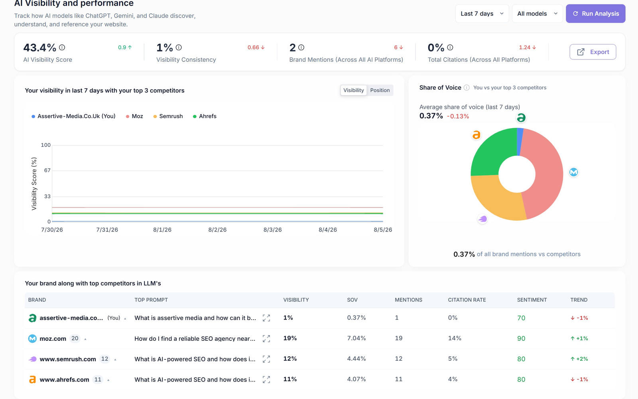
Task: Click moz.com sentiment value 90
Action: (521, 338)
